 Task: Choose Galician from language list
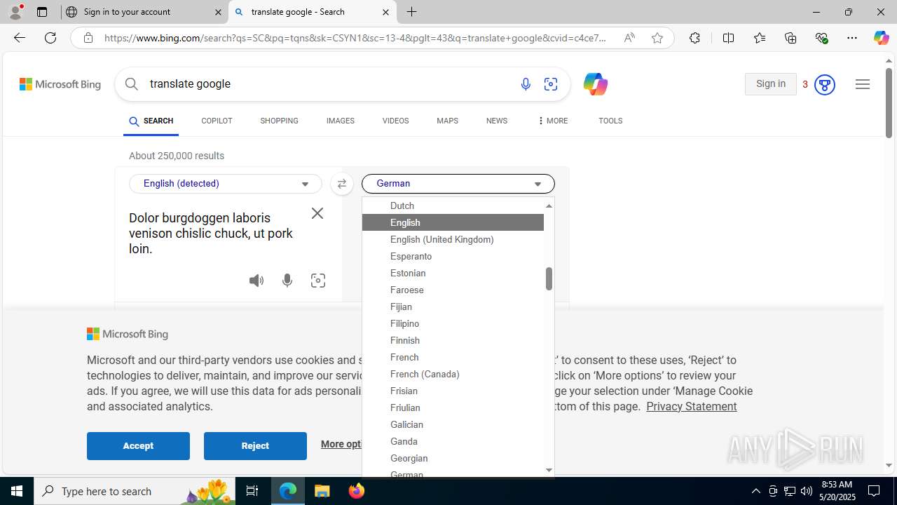click(453, 424)
